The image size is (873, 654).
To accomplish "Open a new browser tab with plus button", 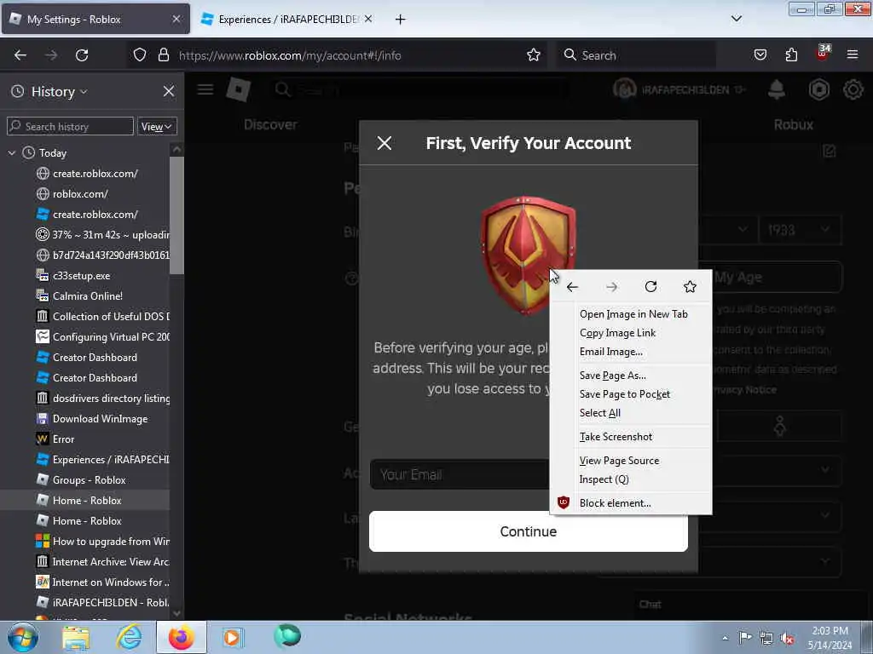I will [x=400, y=20].
